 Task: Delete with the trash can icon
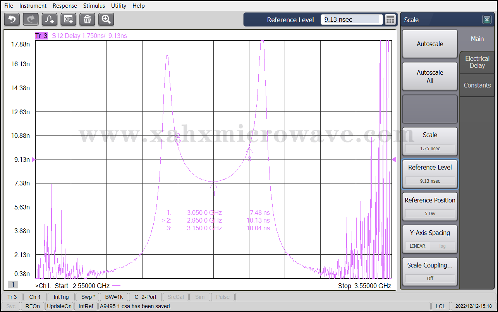click(x=87, y=19)
